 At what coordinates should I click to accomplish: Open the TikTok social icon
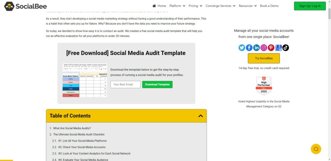pos(286,48)
